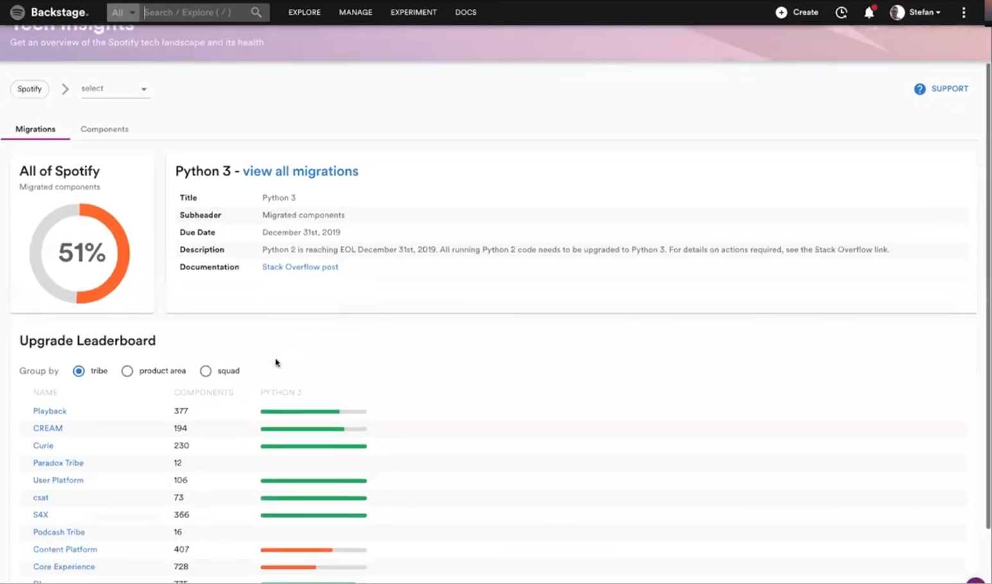Click the page vertical scrollbar

[988, 296]
